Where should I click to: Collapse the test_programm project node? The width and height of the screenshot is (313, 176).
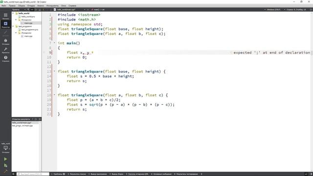pos(13,26)
